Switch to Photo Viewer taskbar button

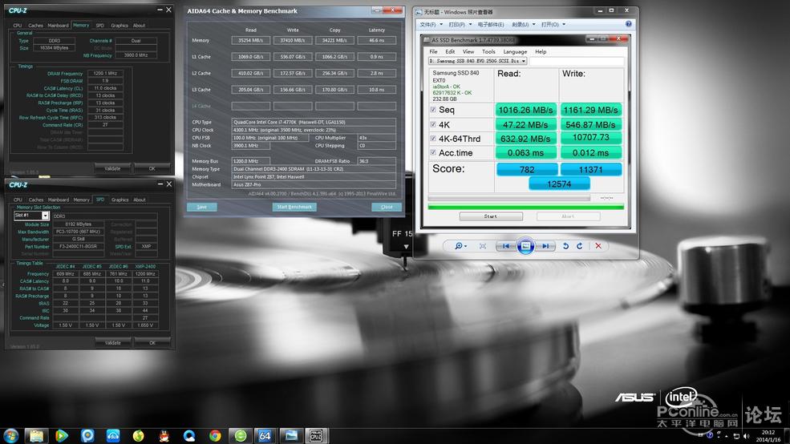pyautogui.click(x=290, y=435)
